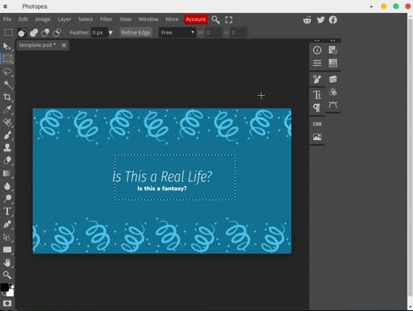Open the Twitter link icon
Viewport: 413px width, 311px height.
320,20
